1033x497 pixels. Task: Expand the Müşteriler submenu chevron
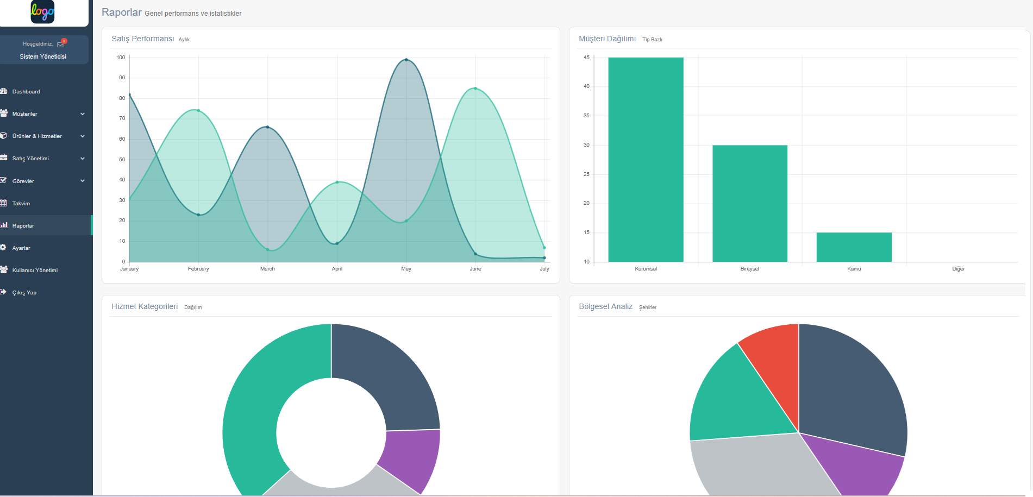point(83,114)
